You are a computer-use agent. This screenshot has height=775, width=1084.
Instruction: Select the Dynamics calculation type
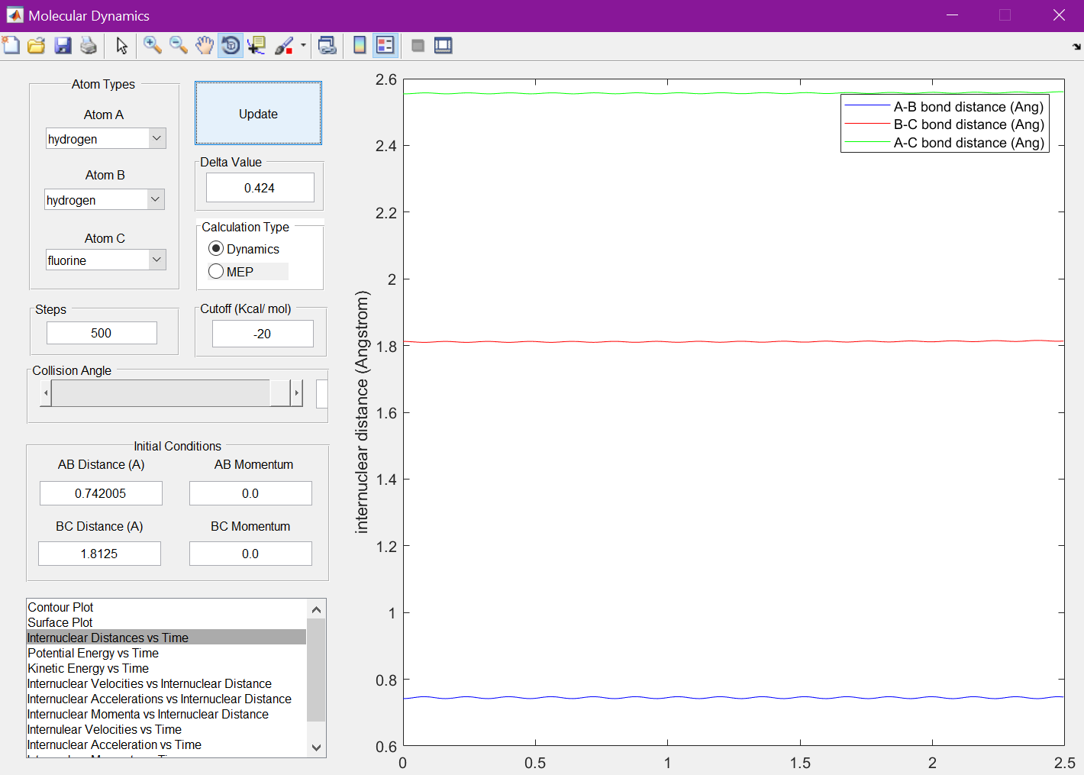[216, 249]
